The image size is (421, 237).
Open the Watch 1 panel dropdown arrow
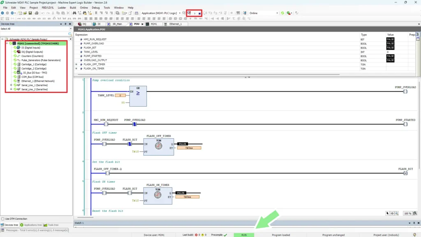point(409,223)
